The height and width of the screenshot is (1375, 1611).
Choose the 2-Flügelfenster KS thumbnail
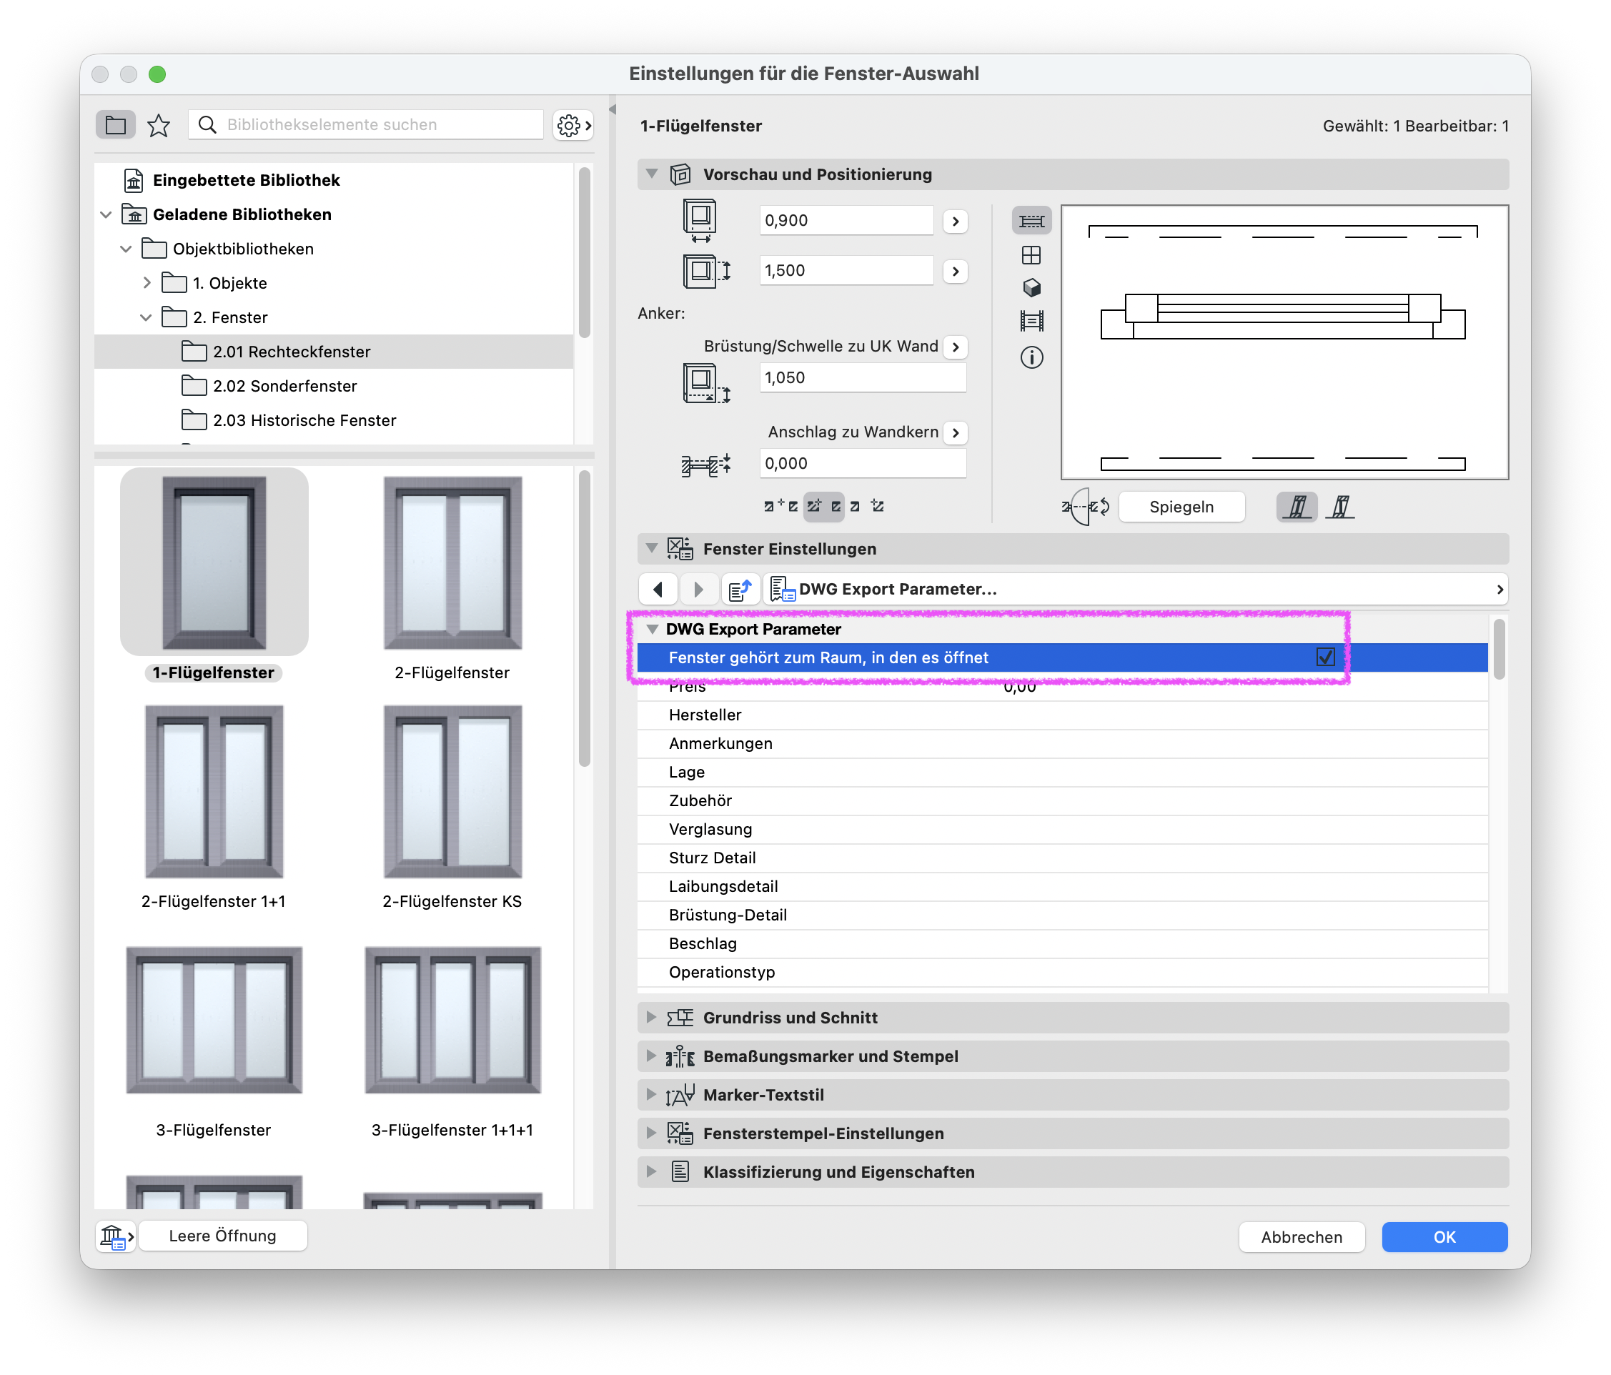click(452, 791)
